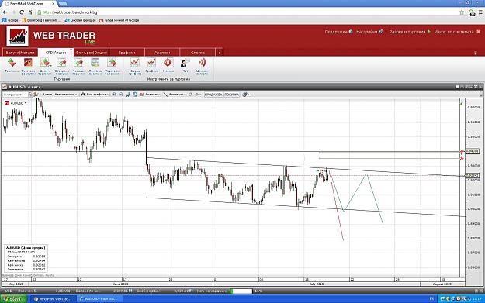The height and width of the screenshot is (303, 485).
Task: Open the Чат chat icon
Action: [185, 63]
